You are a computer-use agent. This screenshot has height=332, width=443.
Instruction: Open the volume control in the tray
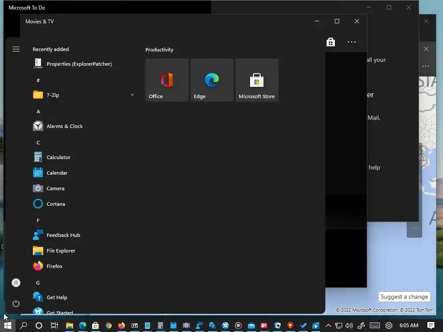[349, 326]
